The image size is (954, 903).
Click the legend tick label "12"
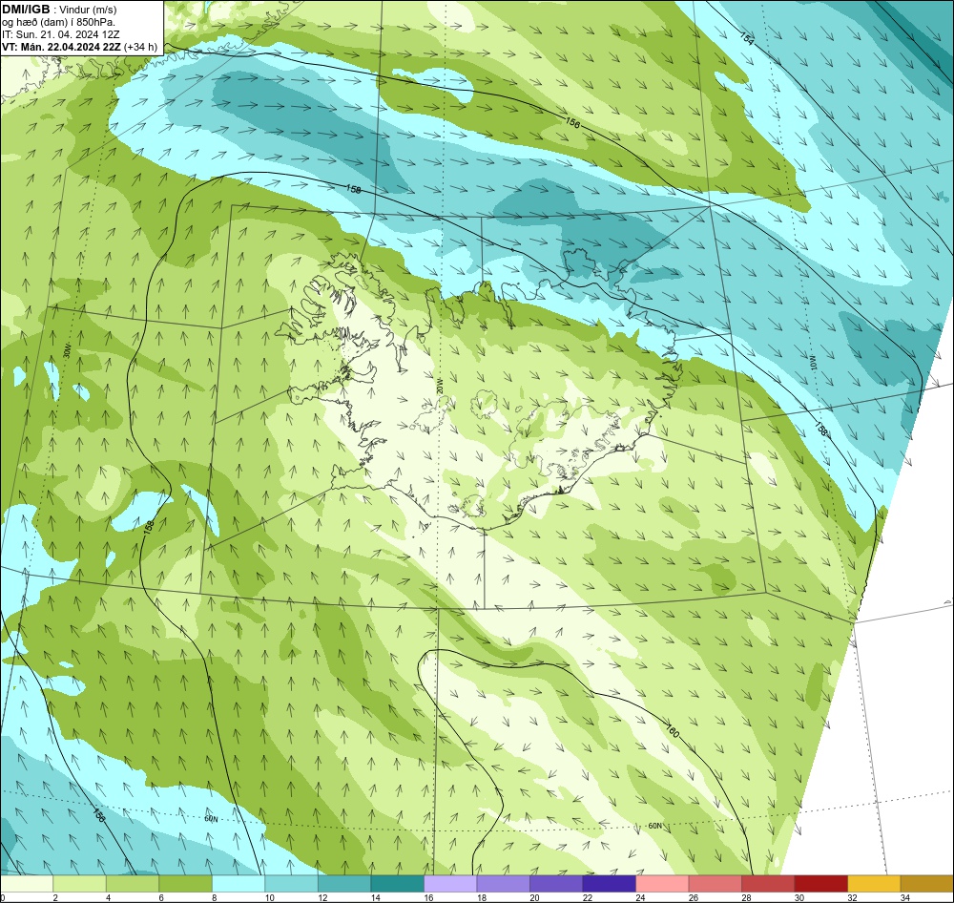click(x=322, y=897)
